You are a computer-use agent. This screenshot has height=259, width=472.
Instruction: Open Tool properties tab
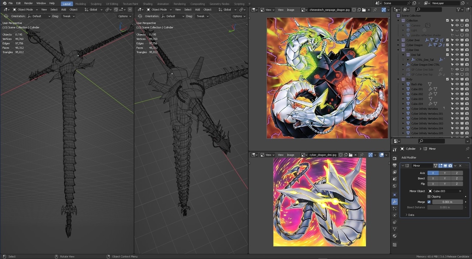pyautogui.click(x=395, y=149)
